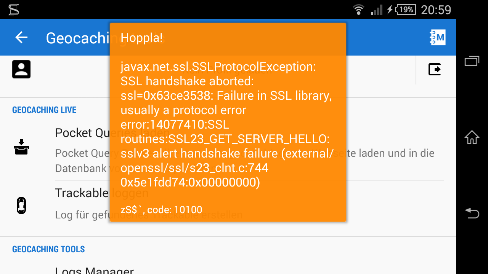Tap the Wi-Fi status icon
This screenshot has height=274, width=488.
point(358,10)
